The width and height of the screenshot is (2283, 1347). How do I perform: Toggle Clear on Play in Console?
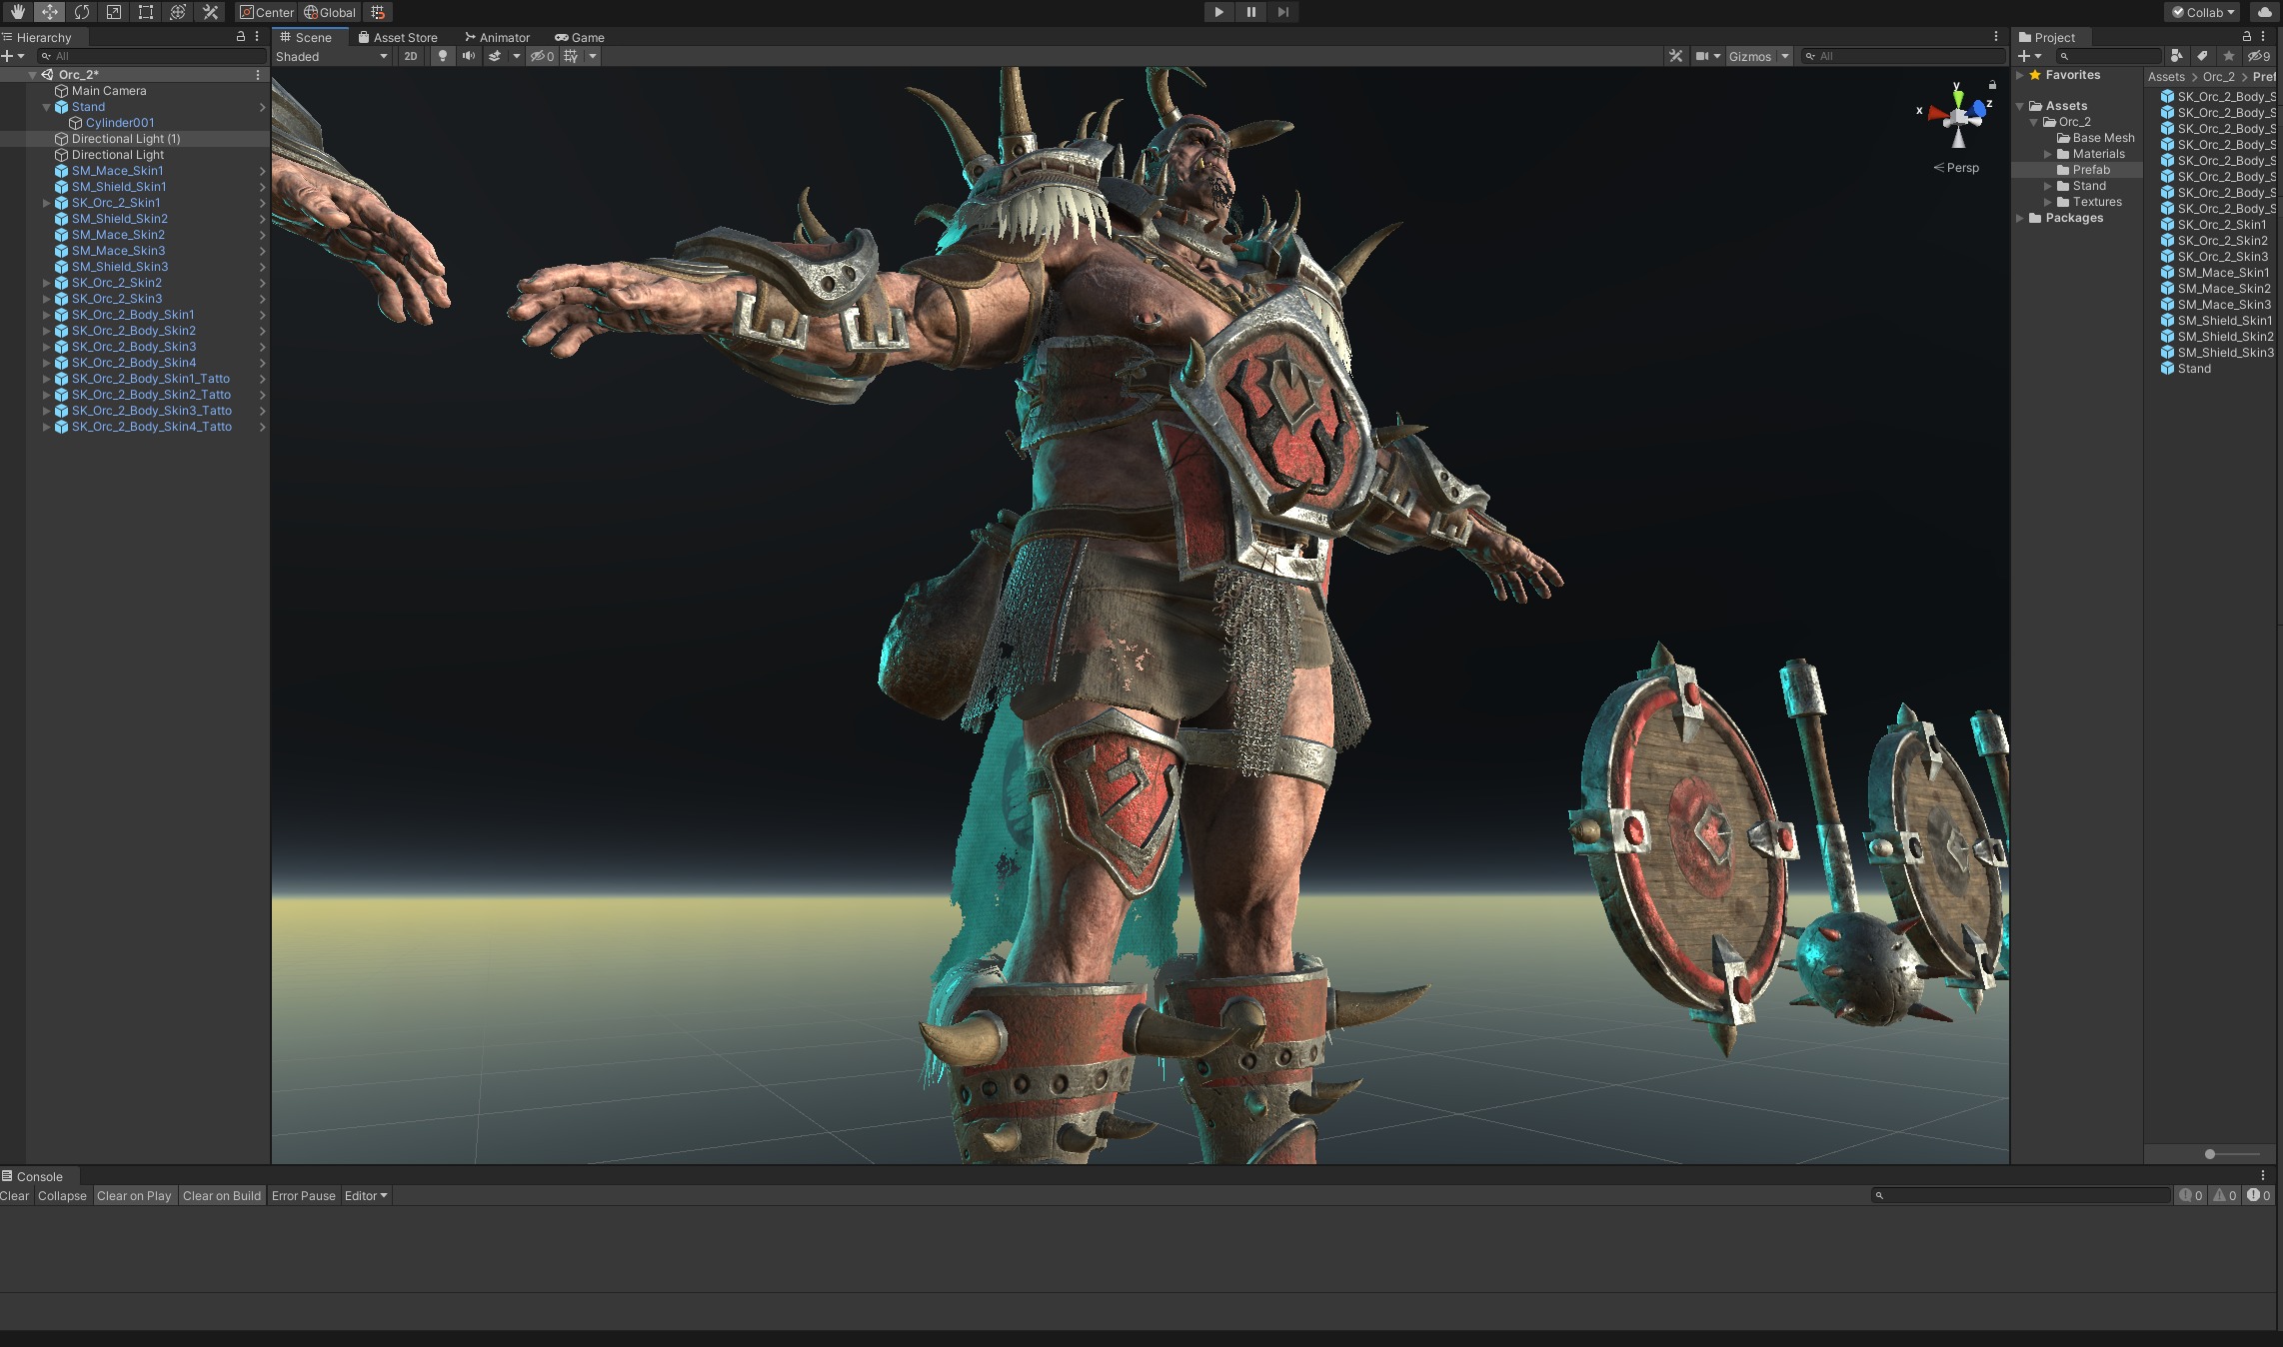[x=134, y=1196]
